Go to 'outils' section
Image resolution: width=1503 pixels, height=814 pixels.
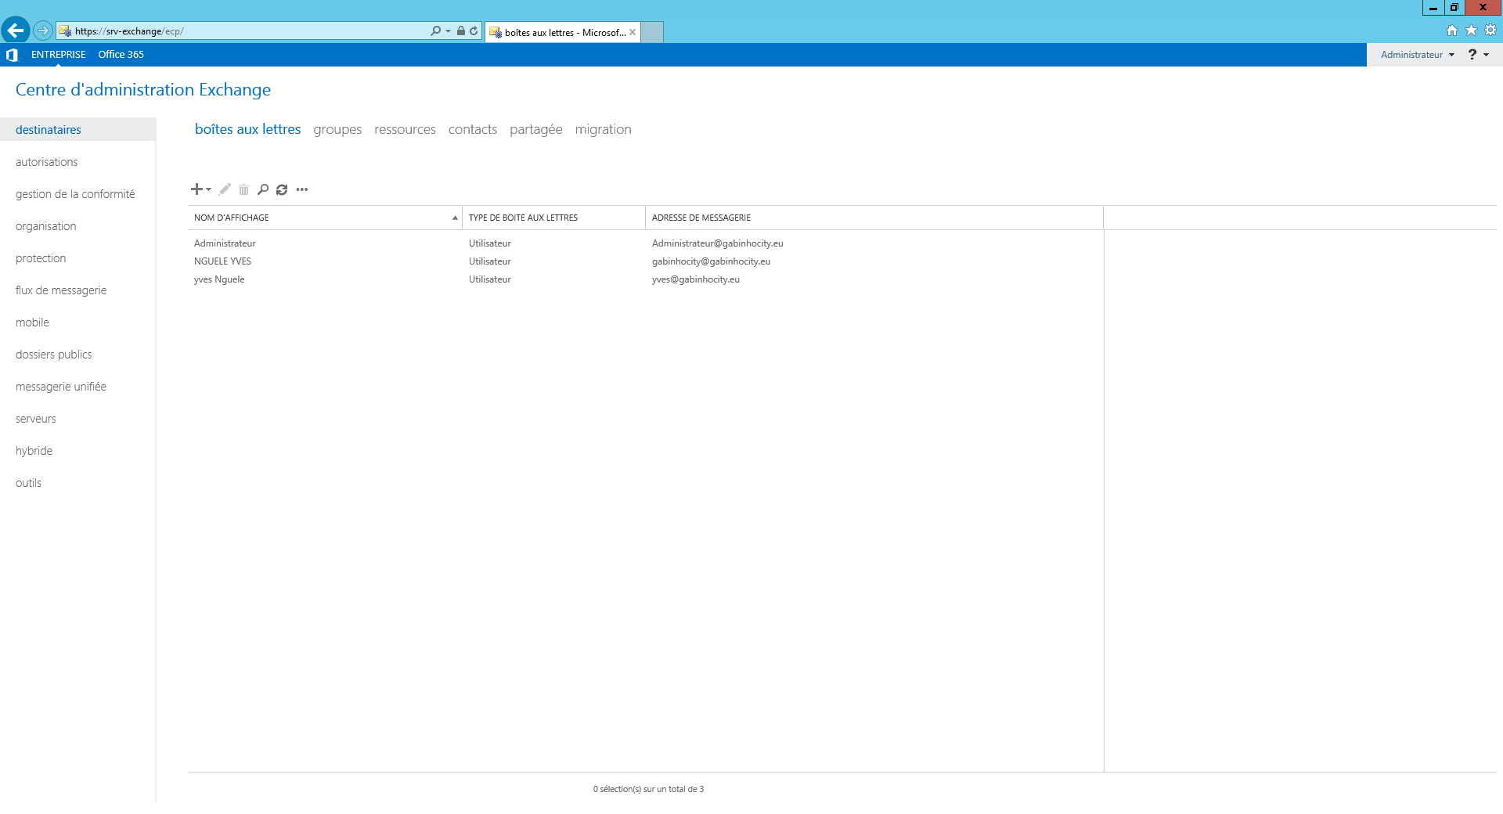28,483
